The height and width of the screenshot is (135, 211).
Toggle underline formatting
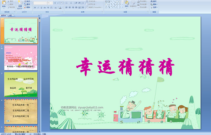coord(41,8)
